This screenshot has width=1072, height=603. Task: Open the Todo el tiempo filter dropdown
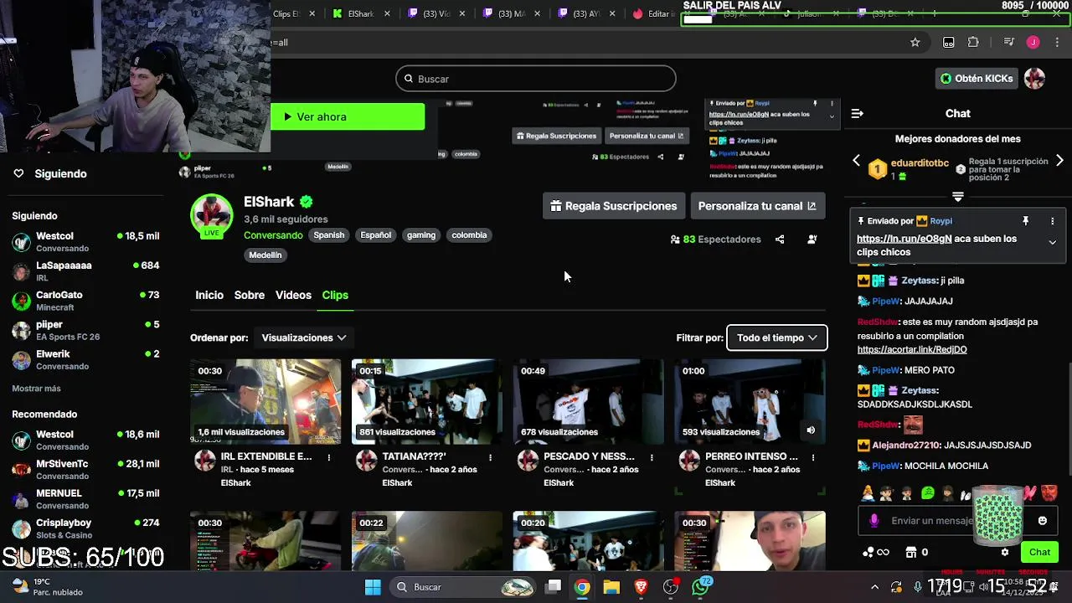coord(776,338)
